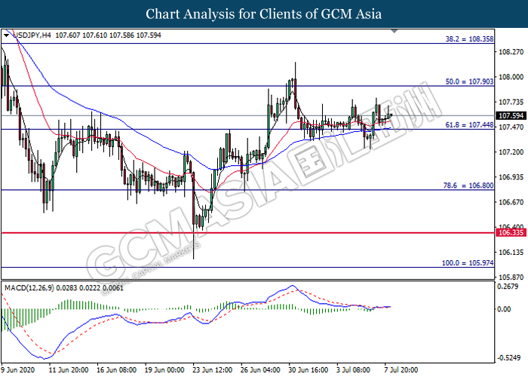Click the MACD values 0.0283 0.0222 0.0061
The width and height of the screenshot is (528, 377).
point(90,288)
